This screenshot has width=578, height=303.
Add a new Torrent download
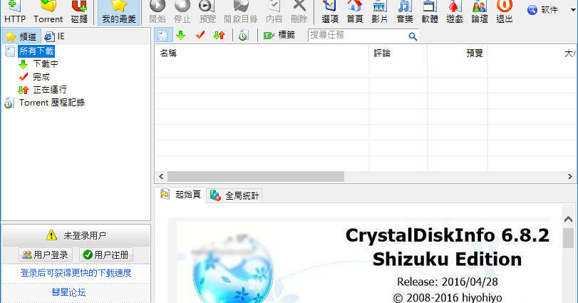click(48, 12)
